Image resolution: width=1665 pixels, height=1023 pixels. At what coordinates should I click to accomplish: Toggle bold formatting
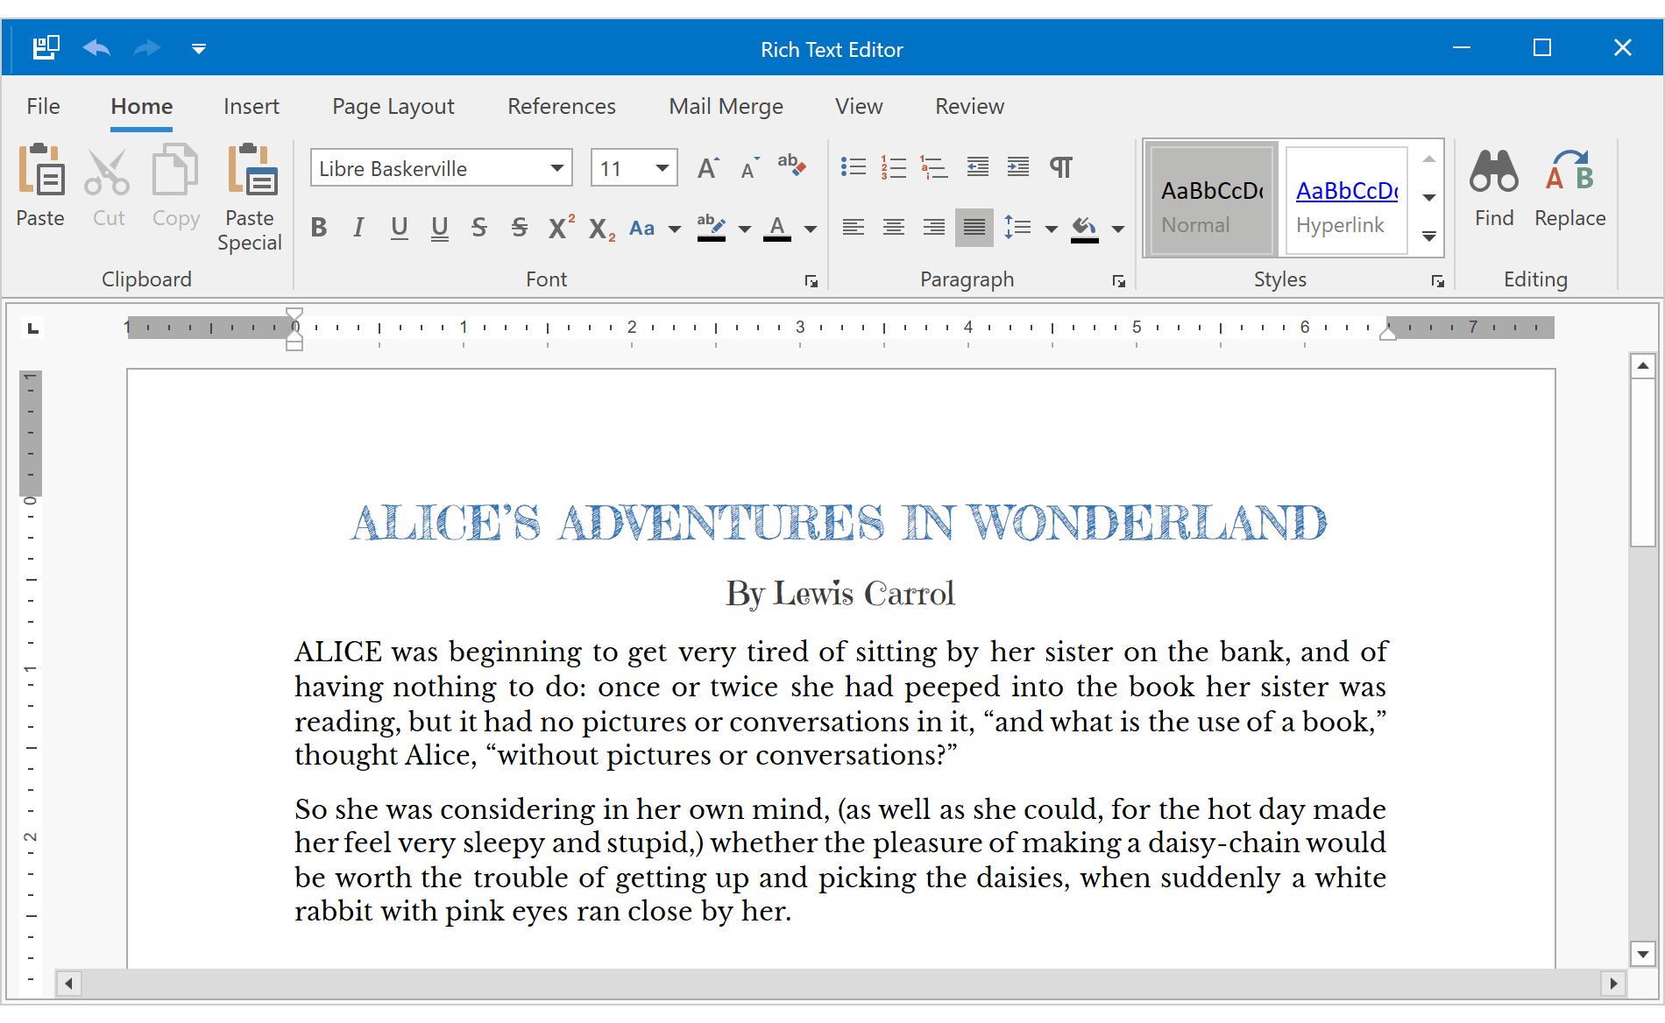318,228
